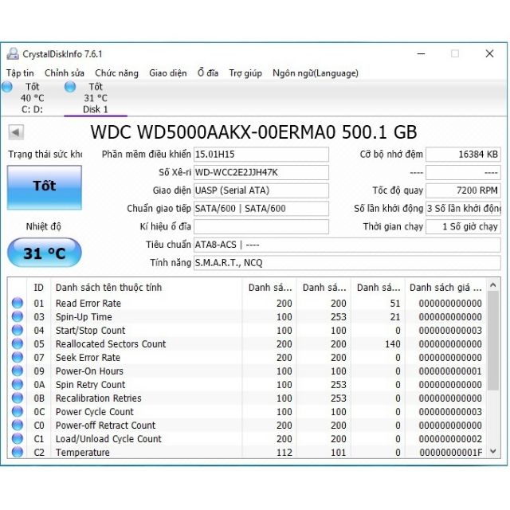Click the ID column header
Image resolution: width=510 pixels, height=510 pixels.
click(x=39, y=288)
